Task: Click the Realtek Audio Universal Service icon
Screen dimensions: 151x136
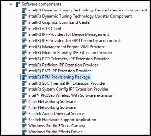Action: [x=24, y=114]
